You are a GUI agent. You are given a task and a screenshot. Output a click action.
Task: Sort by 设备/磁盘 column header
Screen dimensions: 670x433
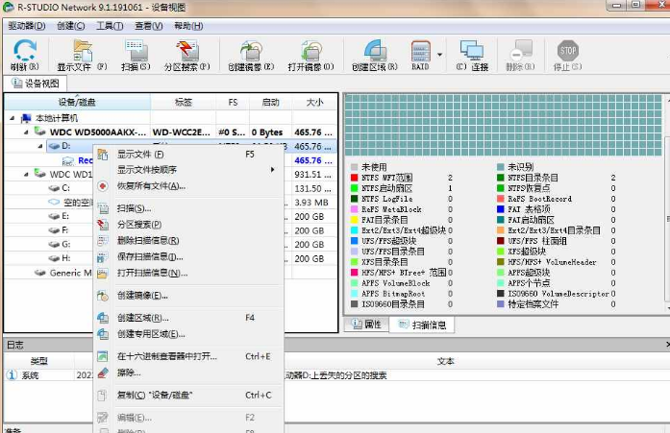(77, 103)
